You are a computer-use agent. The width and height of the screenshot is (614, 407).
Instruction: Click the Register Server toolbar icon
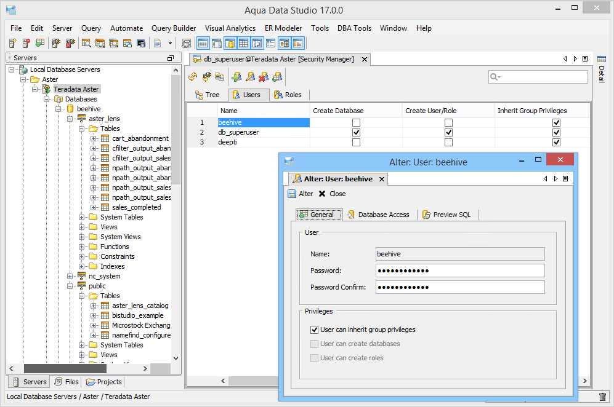(x=12, y=43)
